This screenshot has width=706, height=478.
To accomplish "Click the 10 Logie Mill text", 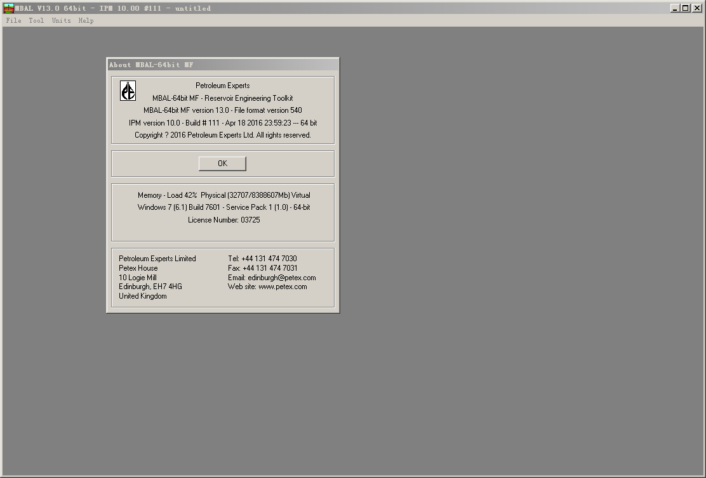I will coord(138,278).
